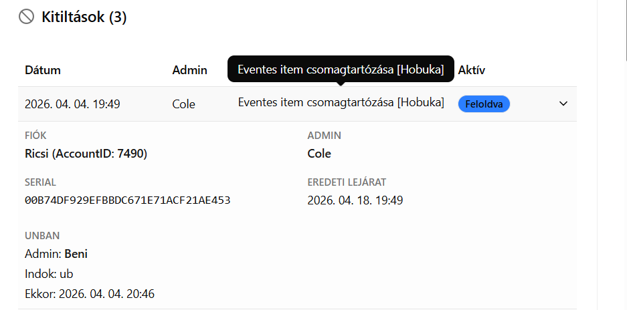
Task: Click the Feloldva status badge
Action: click(483, 104)
